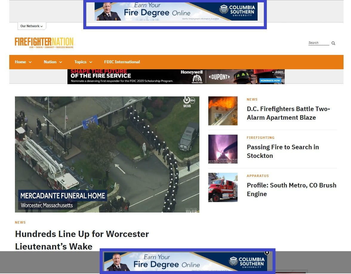Click the FIREFIGHTING category label

261,138
